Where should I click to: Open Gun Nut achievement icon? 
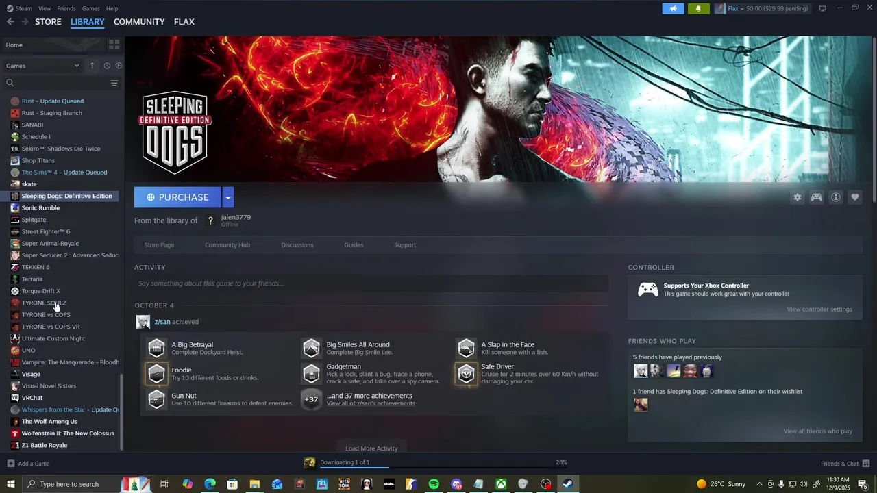[157, 399]
